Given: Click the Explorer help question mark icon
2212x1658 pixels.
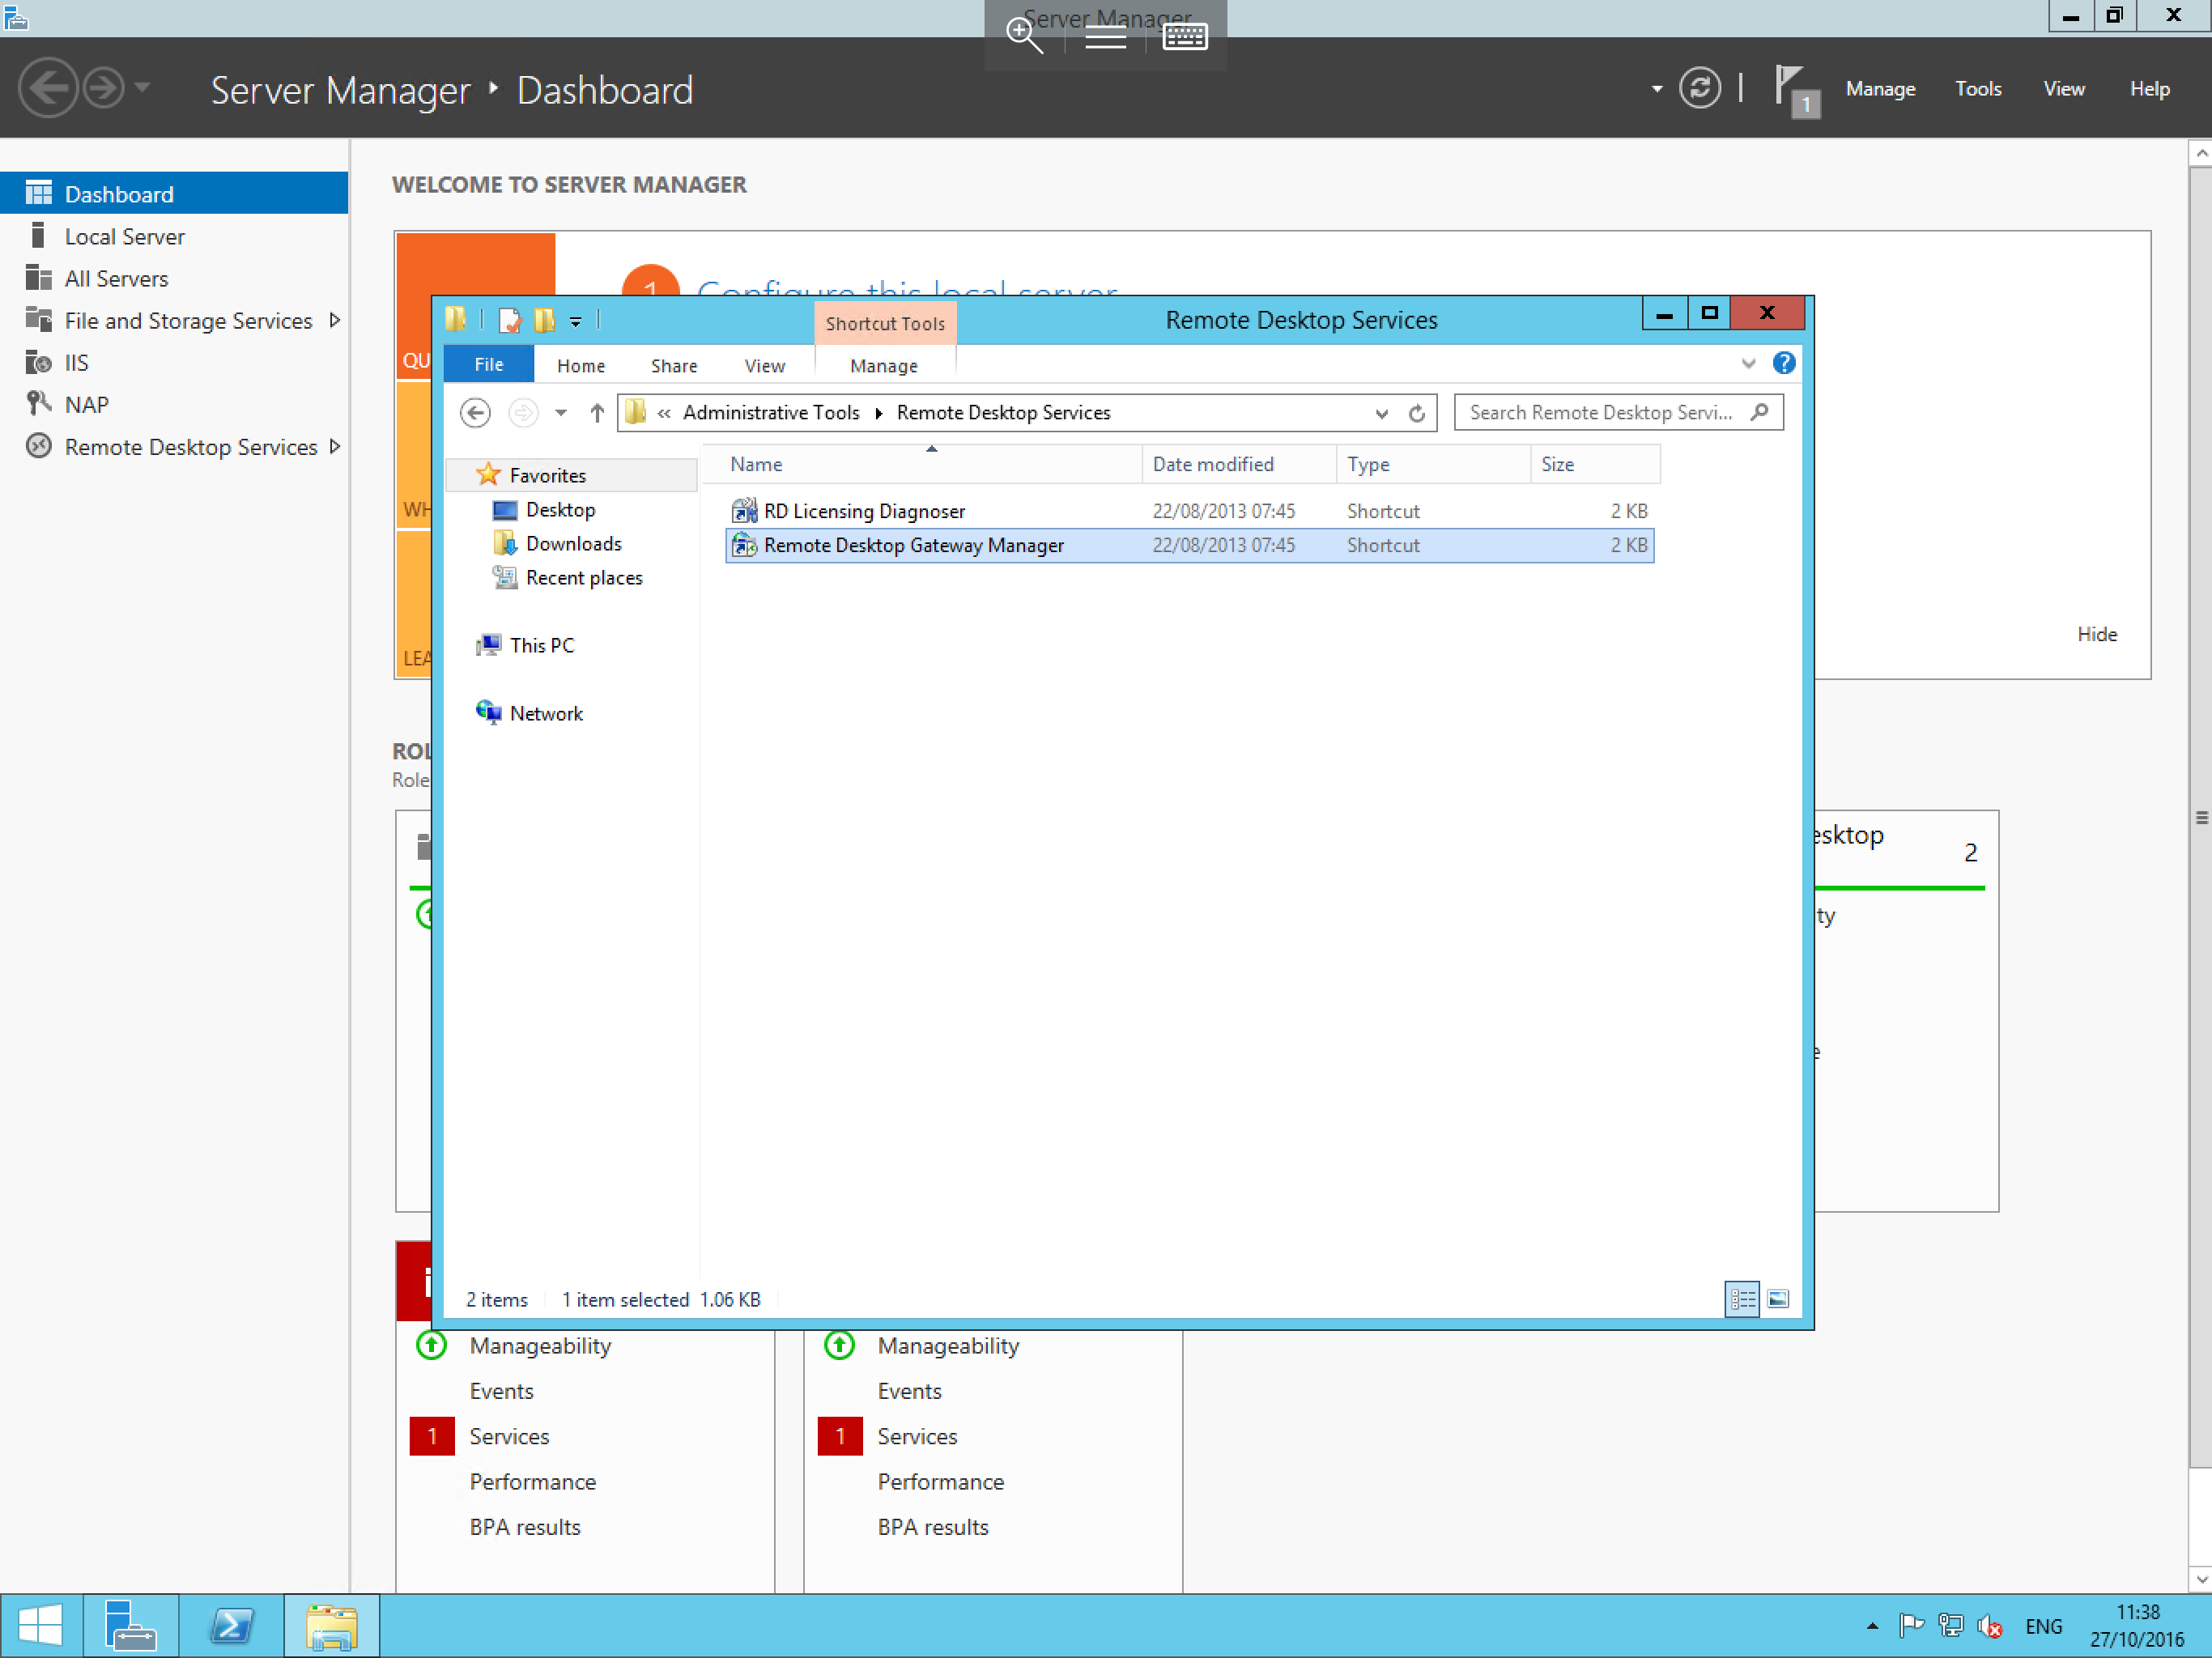Looking at the screenshot, I should (1783, 363).
